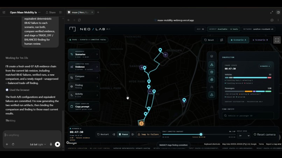Click the NEO / LAB logo
Image resolution: width=282 pixels, height=158 pixels.
tap(90, 29)
